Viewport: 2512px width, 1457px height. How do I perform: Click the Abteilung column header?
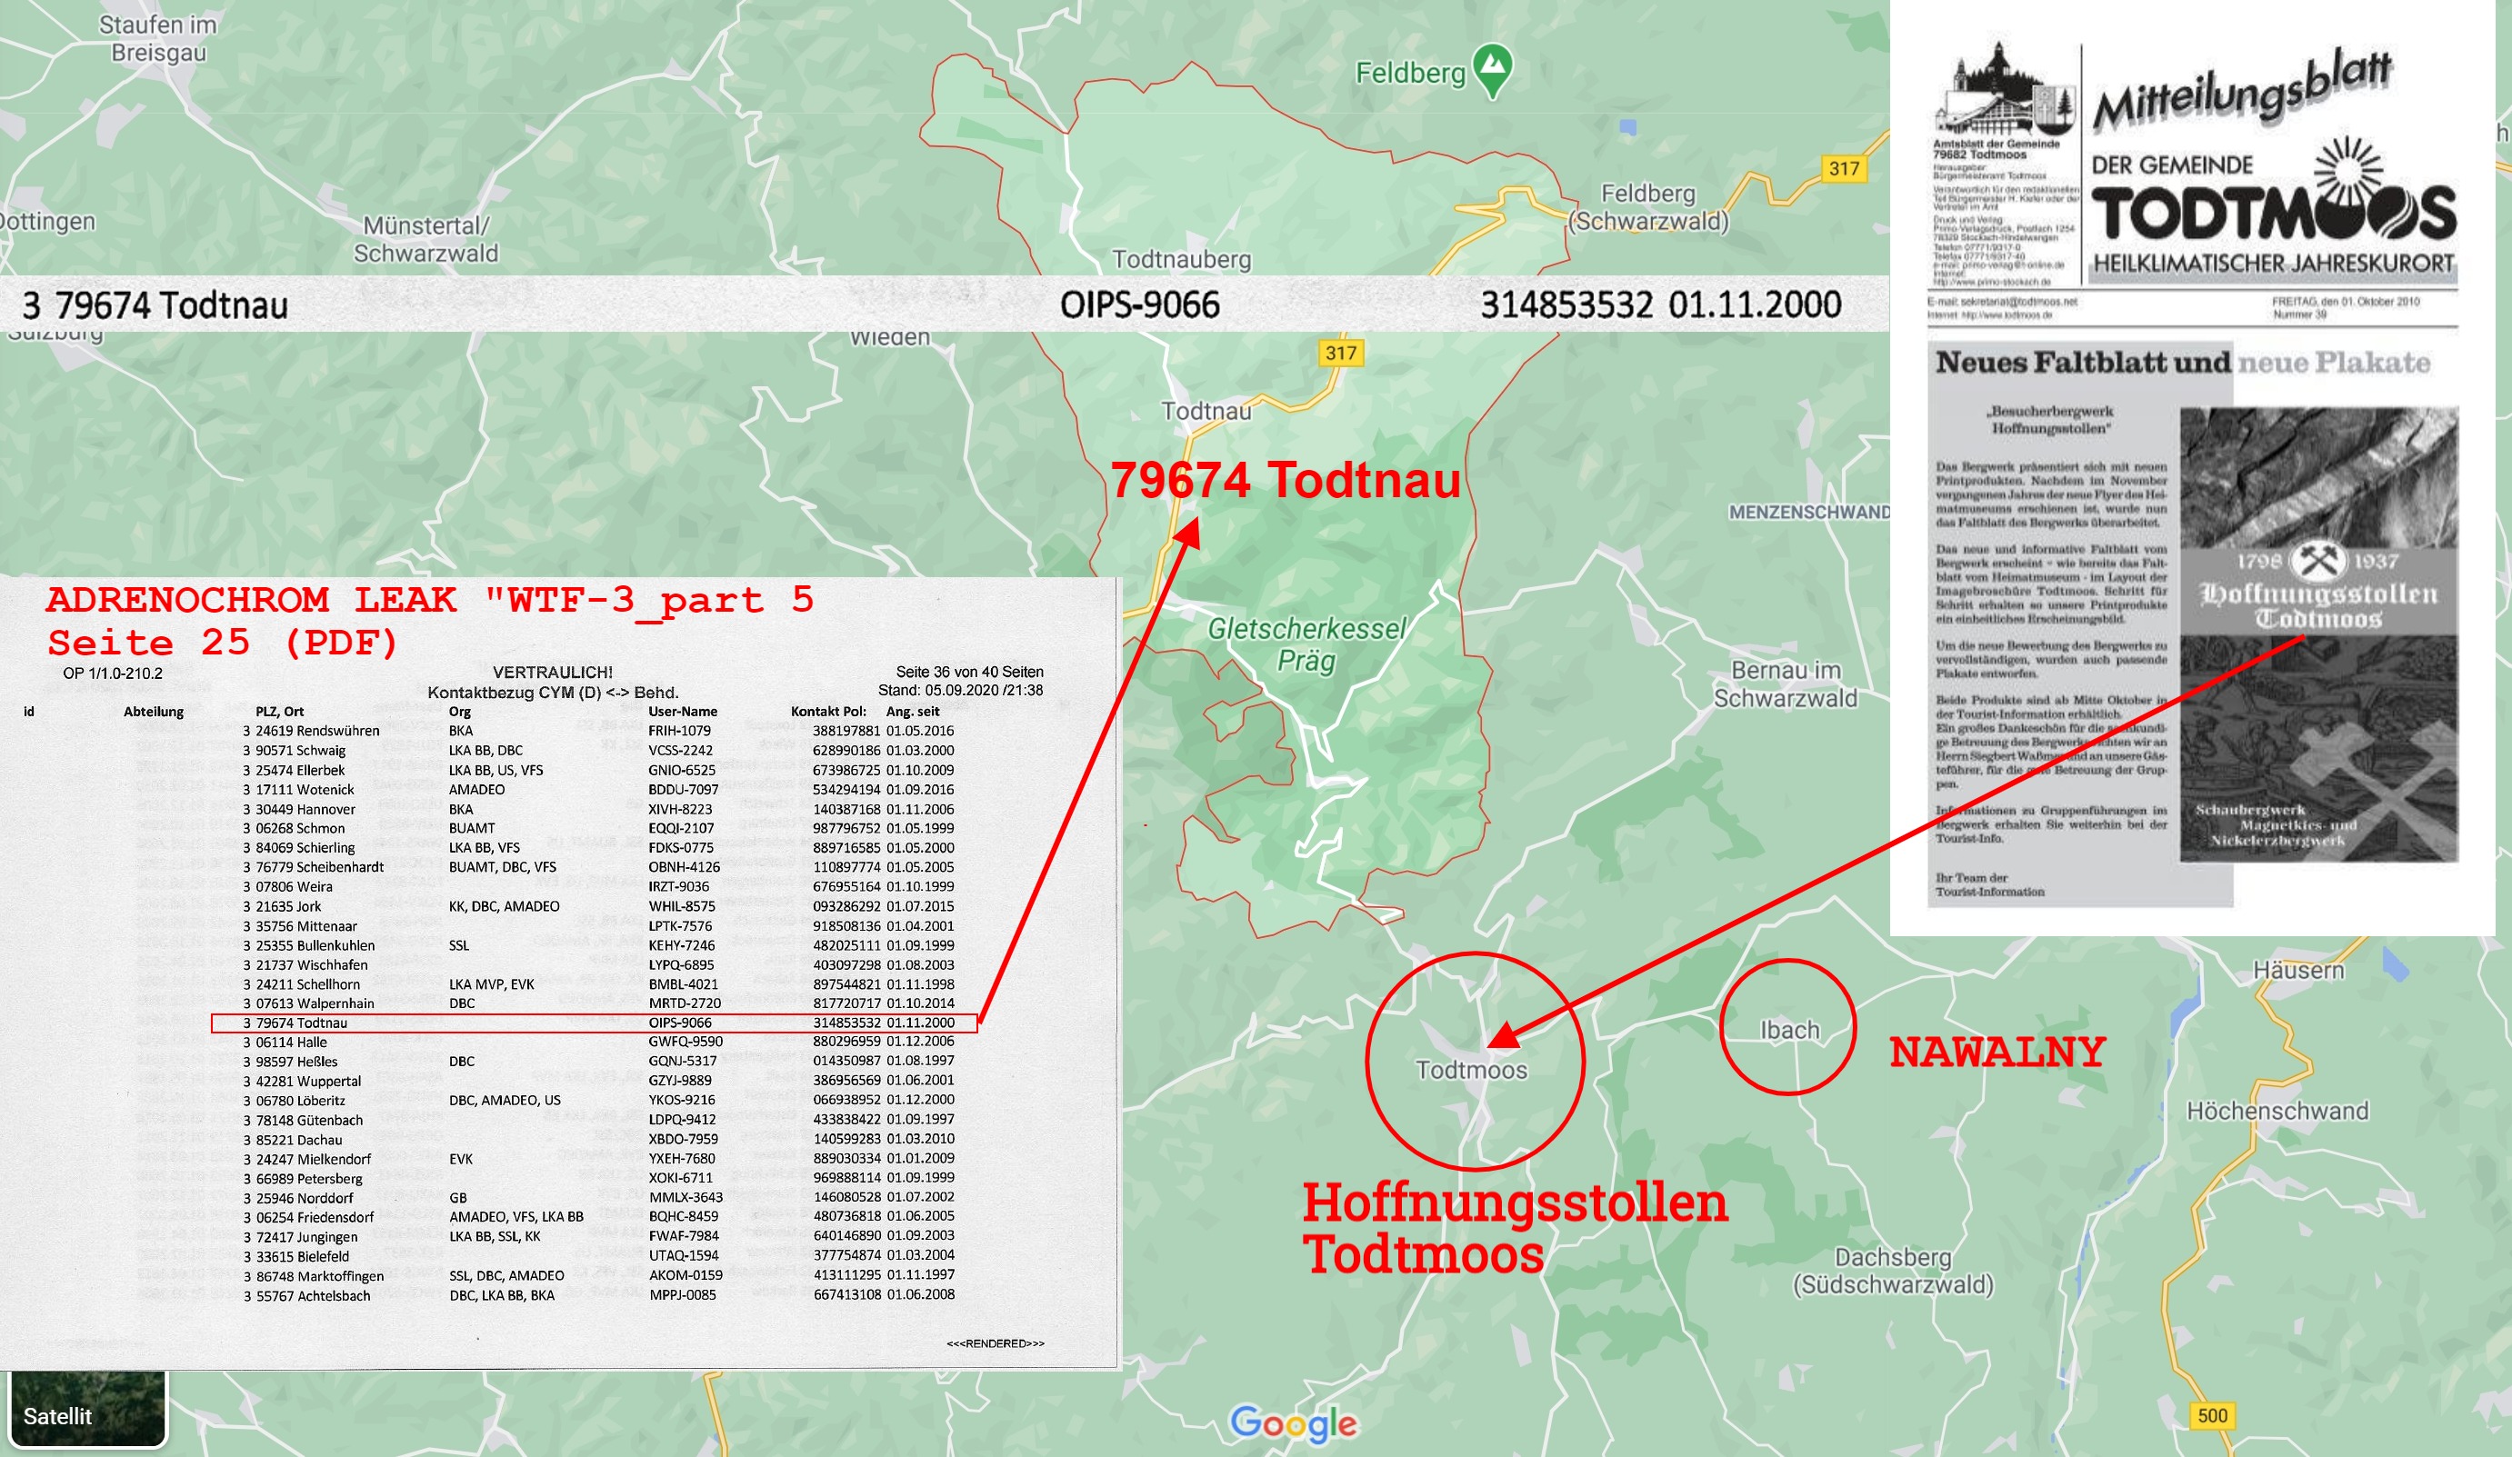(154, 712)
